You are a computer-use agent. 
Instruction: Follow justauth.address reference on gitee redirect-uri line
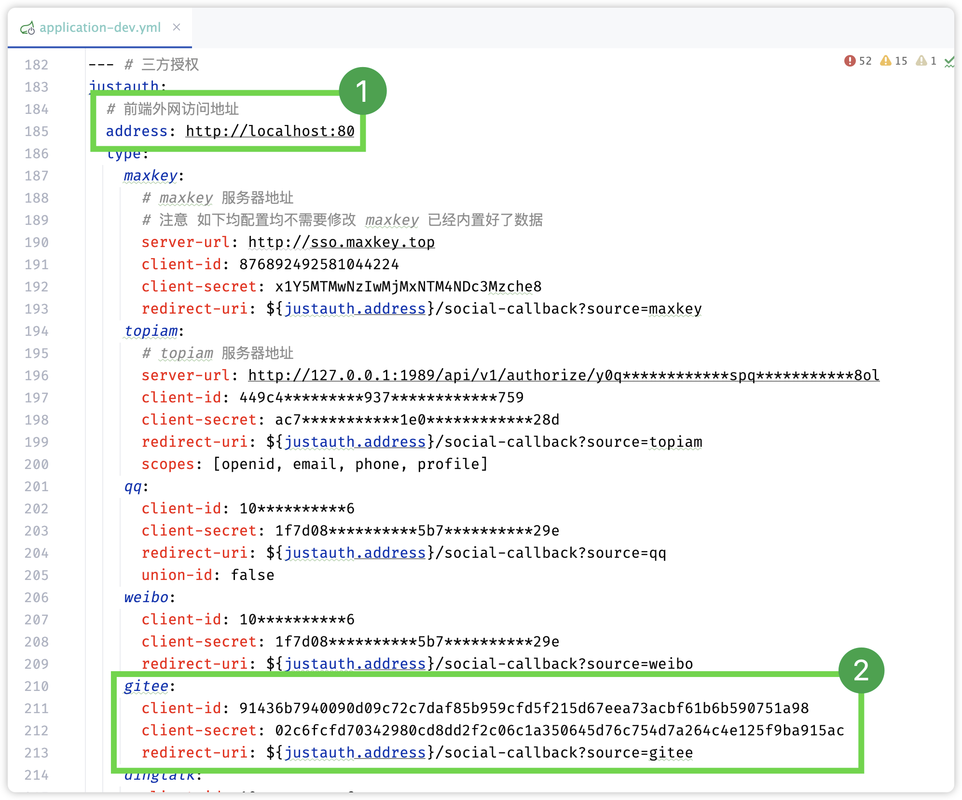tap(355, 753)
